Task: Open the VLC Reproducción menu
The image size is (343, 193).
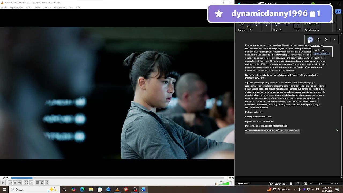Action: [16, 8]
